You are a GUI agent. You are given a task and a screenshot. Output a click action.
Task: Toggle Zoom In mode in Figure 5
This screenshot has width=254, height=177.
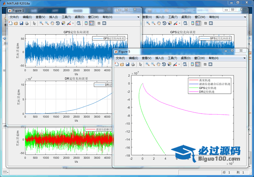click(x=147, y=64)
